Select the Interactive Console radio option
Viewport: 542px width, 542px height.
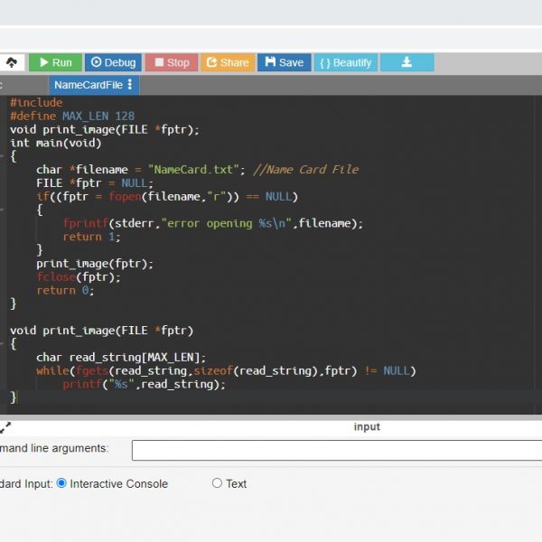[x=61, y=483]
